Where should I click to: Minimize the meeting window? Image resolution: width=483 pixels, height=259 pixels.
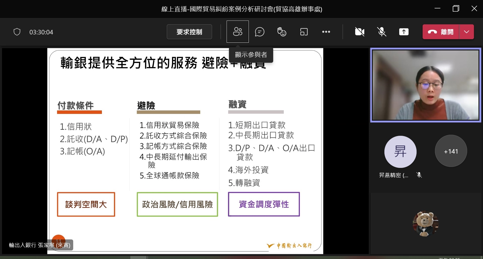point(437,9)
